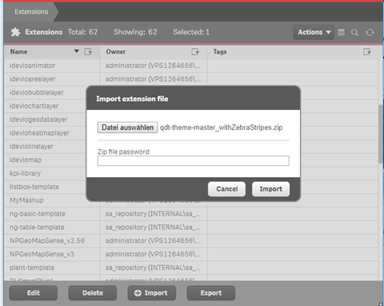
Task: Click Datei auswählen to choose file
Action: point(127,127)
